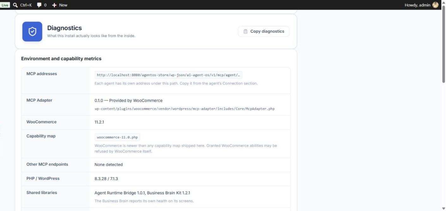The width and height of the screenshot is (446, 211).
Task: Select '0.1.0 — Provided by WooCommerce' value
Action: click(128, 101)
